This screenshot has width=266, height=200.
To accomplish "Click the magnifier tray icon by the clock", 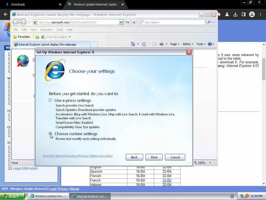I will (x=247, y=196).
